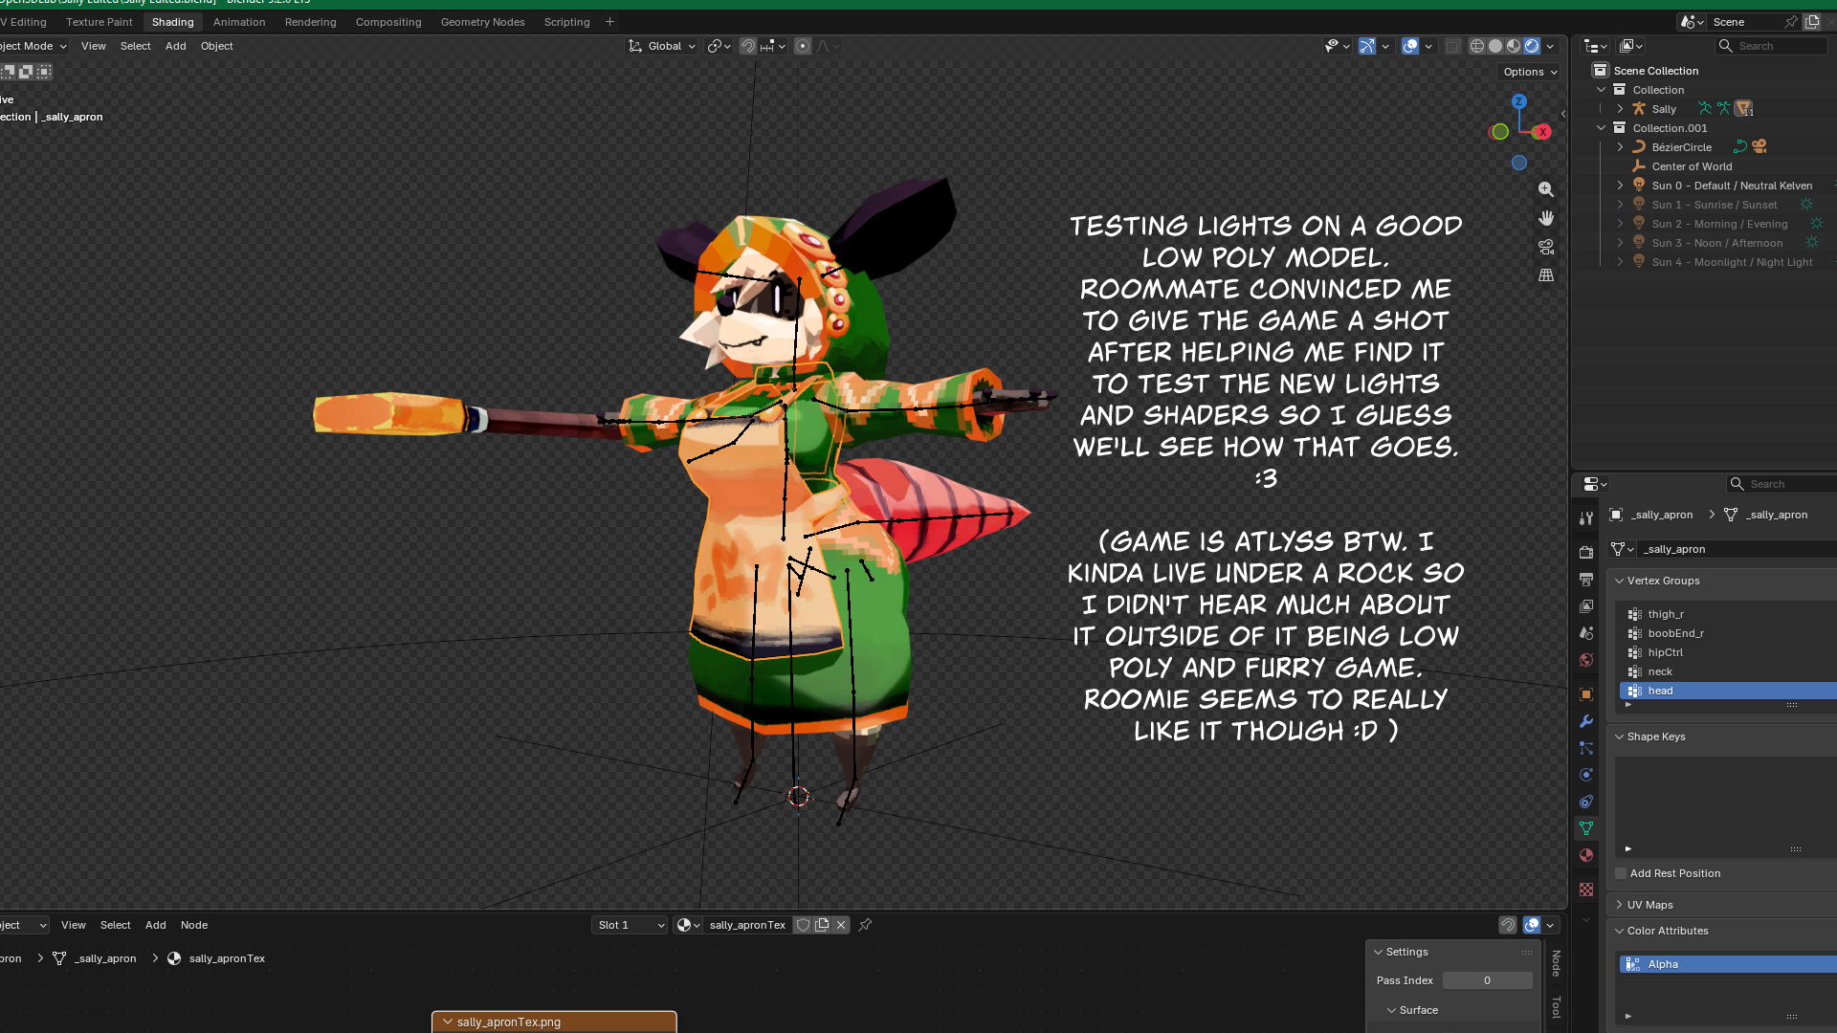The width and height of the screenshot is (1837, 1033).
Task: Click the pin icon in node editor header
Action: tap(865, 925)
